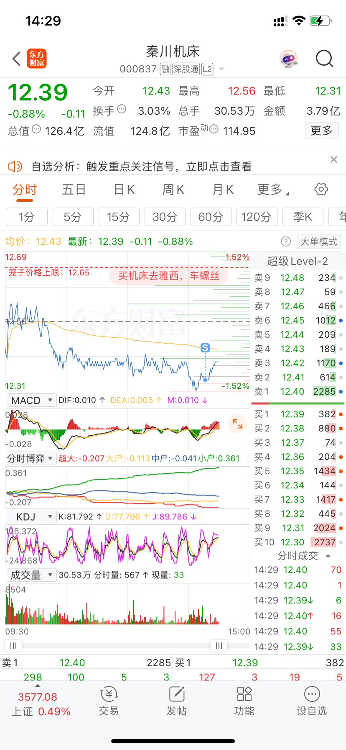Select the 买10 12.30 order row

click(x=298, y=542)
